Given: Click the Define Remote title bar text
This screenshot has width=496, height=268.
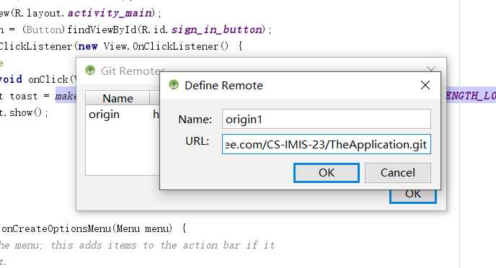Looking at the screenshot, I should pyautogui.click(x=223, y=85).
